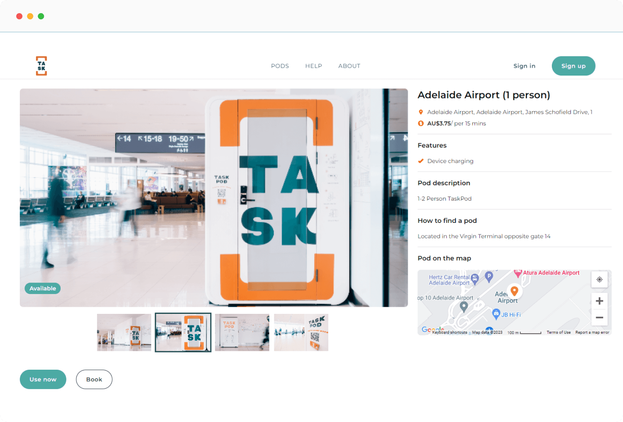The image size is (623, 422).
Task: Click the James Schofield Drive address text
Action: pos(510,112)
